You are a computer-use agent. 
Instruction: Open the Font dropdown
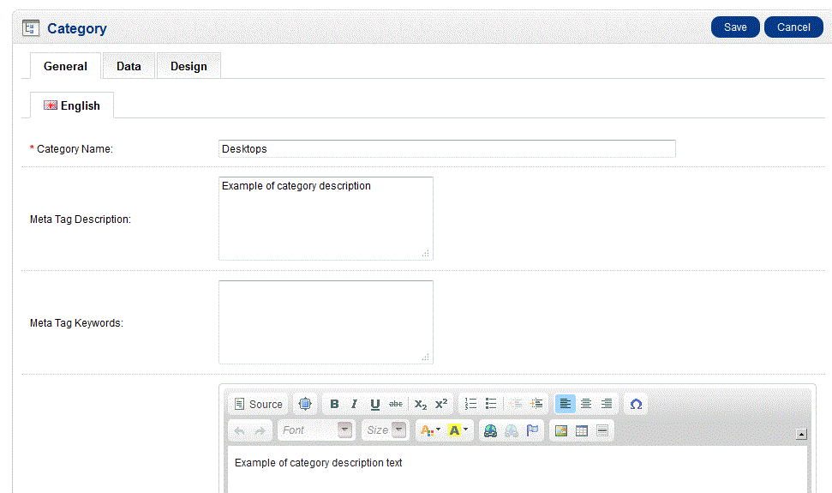click(315, 430)
